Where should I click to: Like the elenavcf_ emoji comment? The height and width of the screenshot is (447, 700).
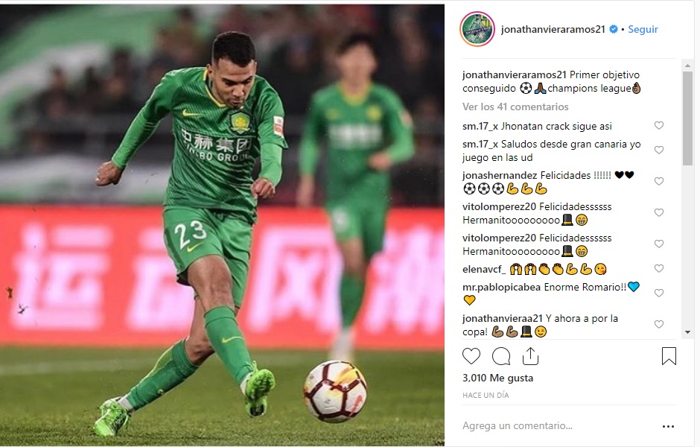pos(659,268)
